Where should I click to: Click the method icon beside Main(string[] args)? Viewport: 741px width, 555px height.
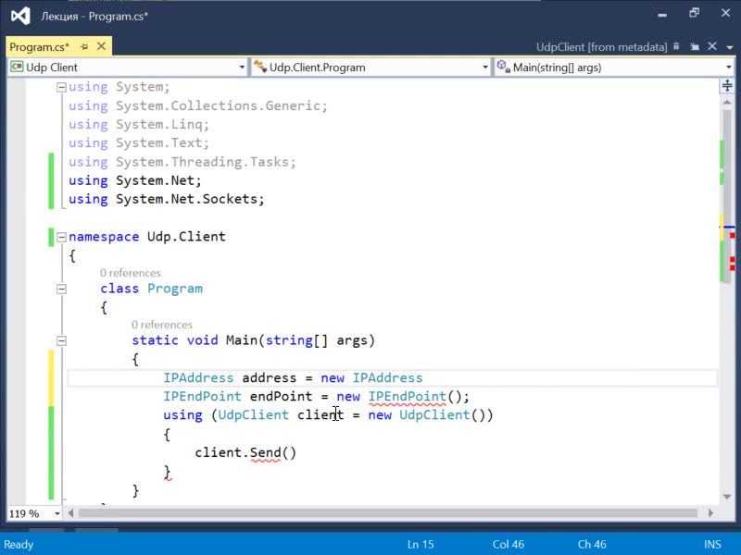pos(503,67)
